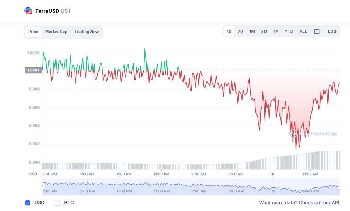
Task: Choose the YTD time range
Action: pyautogui.click(x=289, y=31)
